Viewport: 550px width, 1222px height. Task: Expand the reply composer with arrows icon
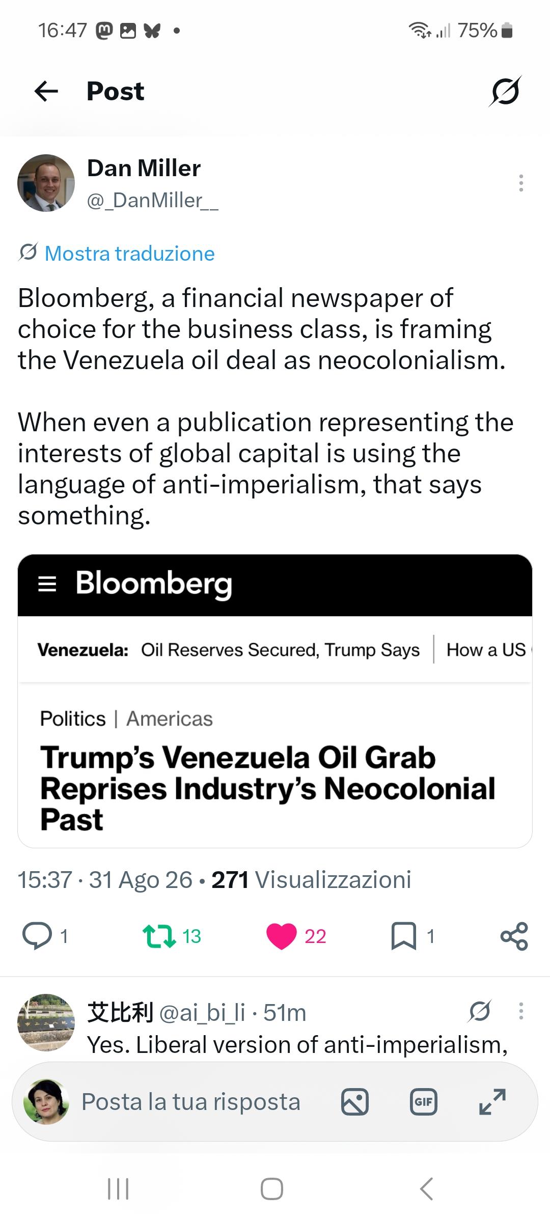click(x=492, y=1102)
